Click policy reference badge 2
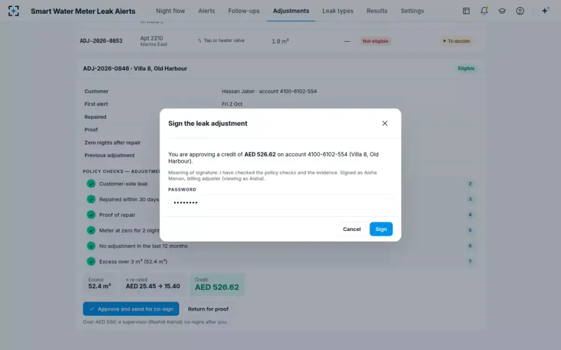Viewport: 561px width, 350px height. (x=470, y=184)
